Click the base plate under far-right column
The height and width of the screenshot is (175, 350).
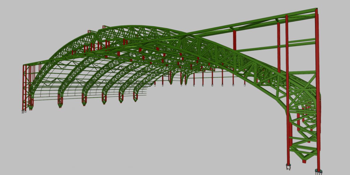point(318,171)
